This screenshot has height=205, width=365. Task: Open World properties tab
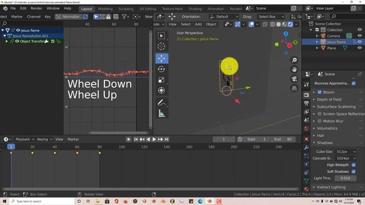306,129
